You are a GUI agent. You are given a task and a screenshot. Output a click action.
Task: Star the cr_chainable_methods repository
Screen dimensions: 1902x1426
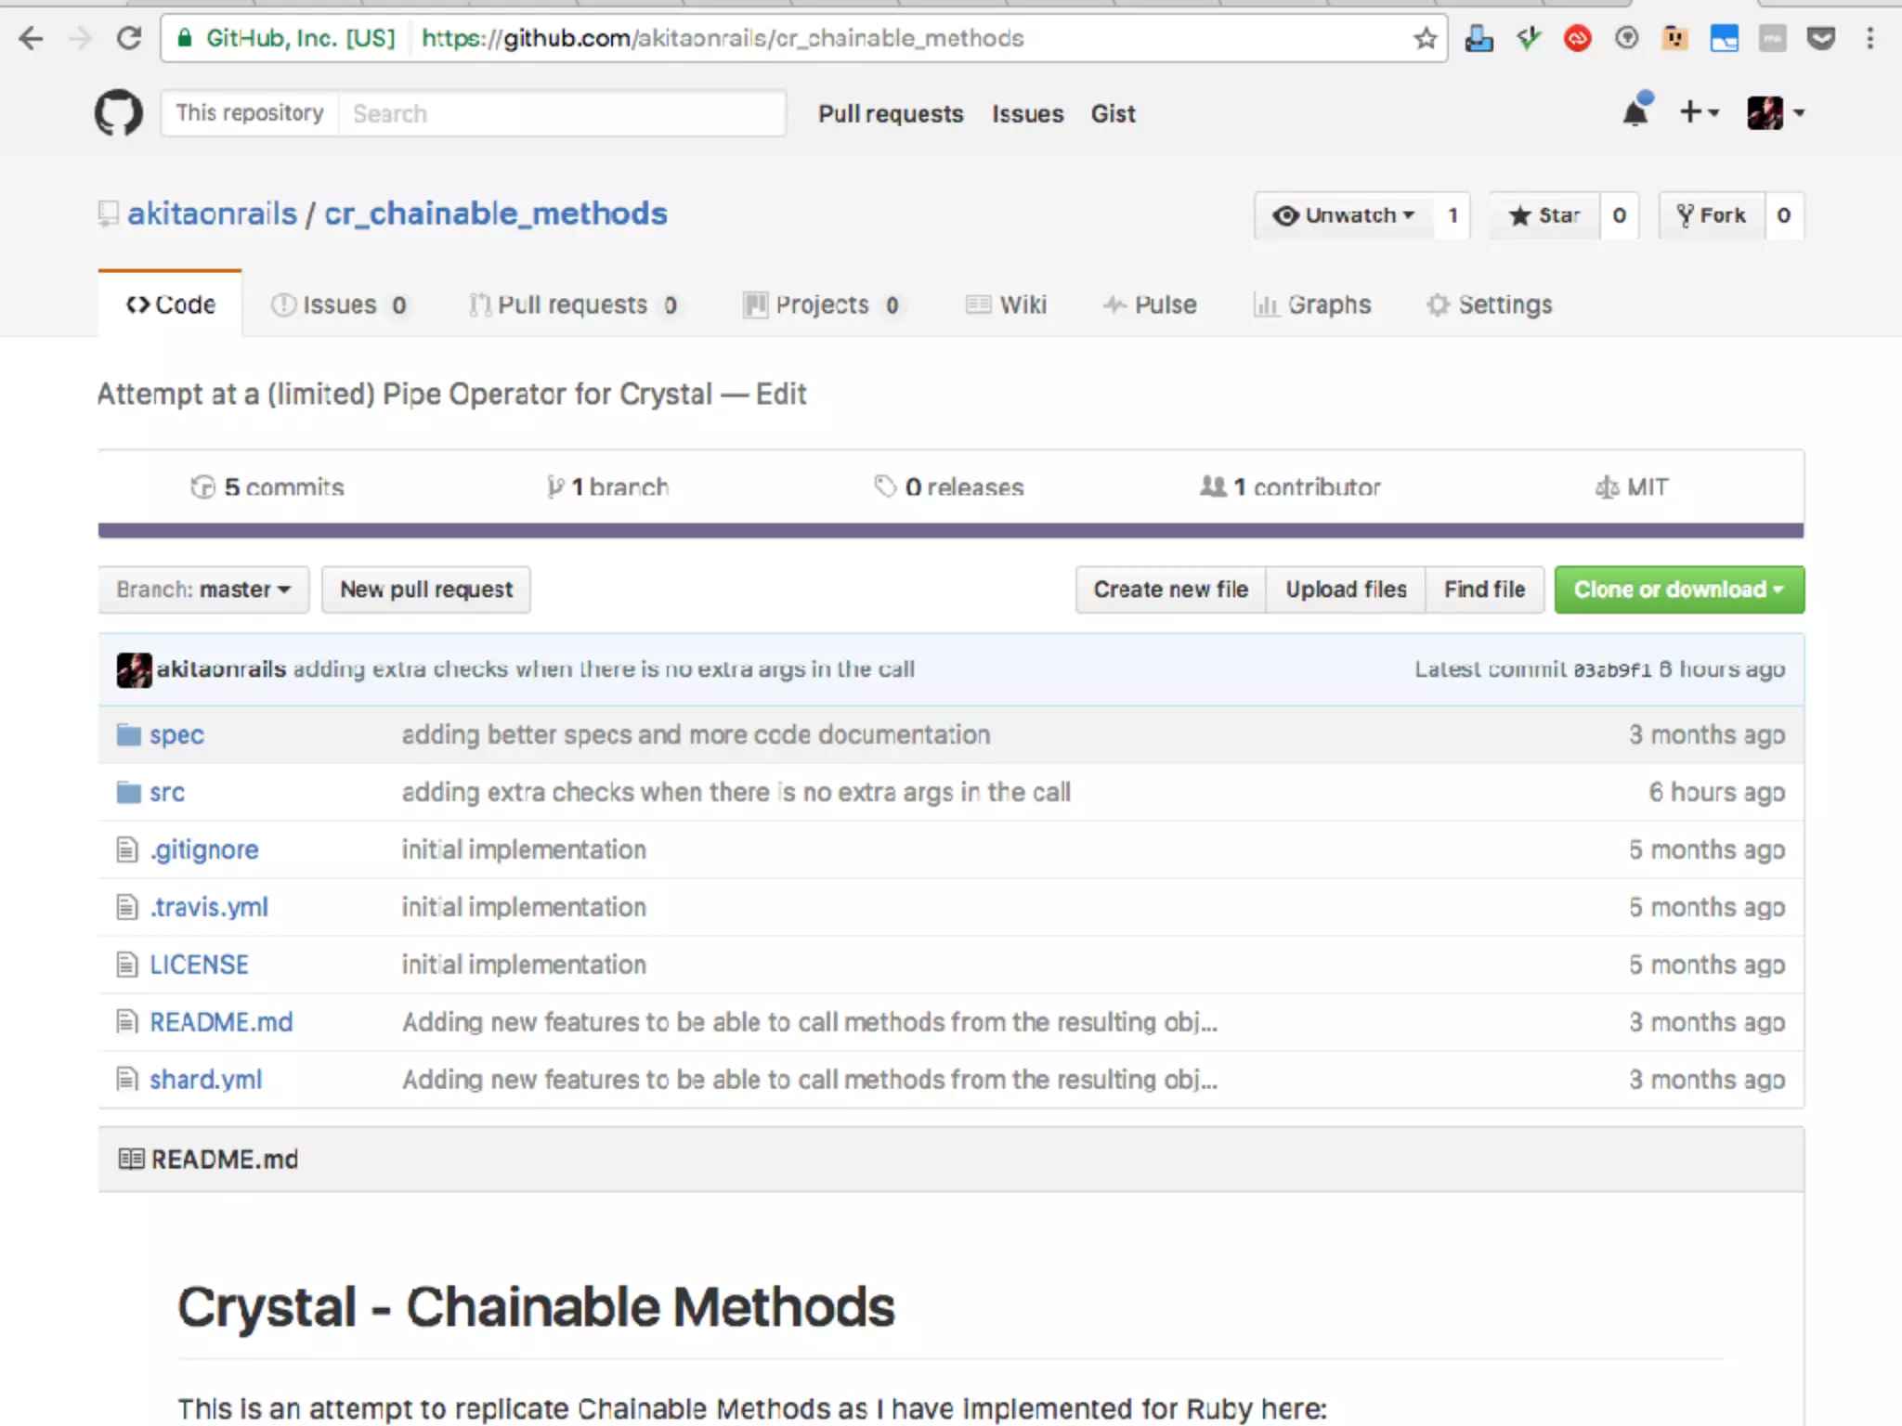[1545, 215]
